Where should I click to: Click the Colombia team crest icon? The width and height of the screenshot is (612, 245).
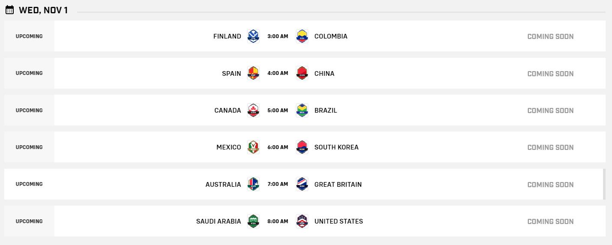click(x=302, y=36)
